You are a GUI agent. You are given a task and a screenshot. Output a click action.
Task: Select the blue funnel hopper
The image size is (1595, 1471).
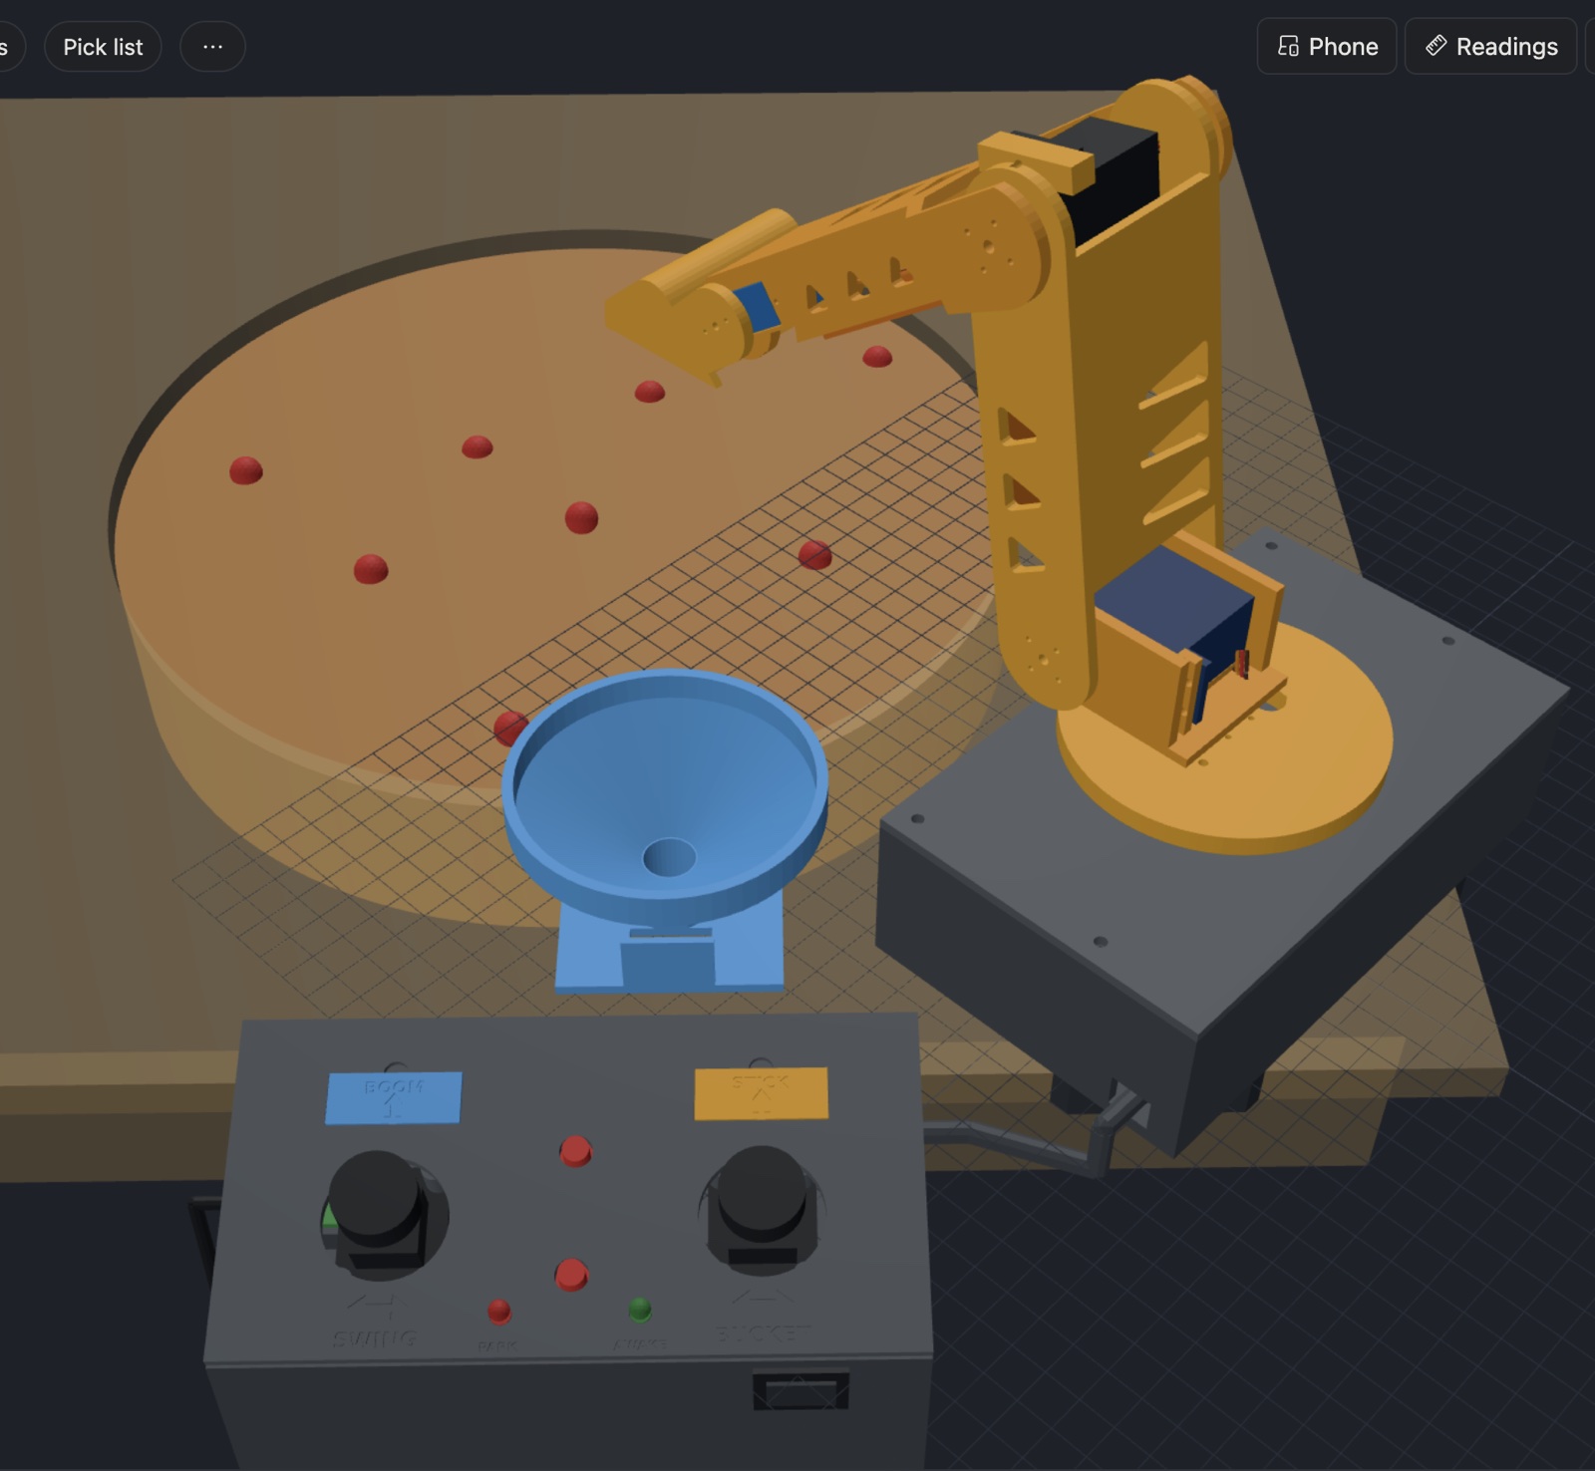666,797
